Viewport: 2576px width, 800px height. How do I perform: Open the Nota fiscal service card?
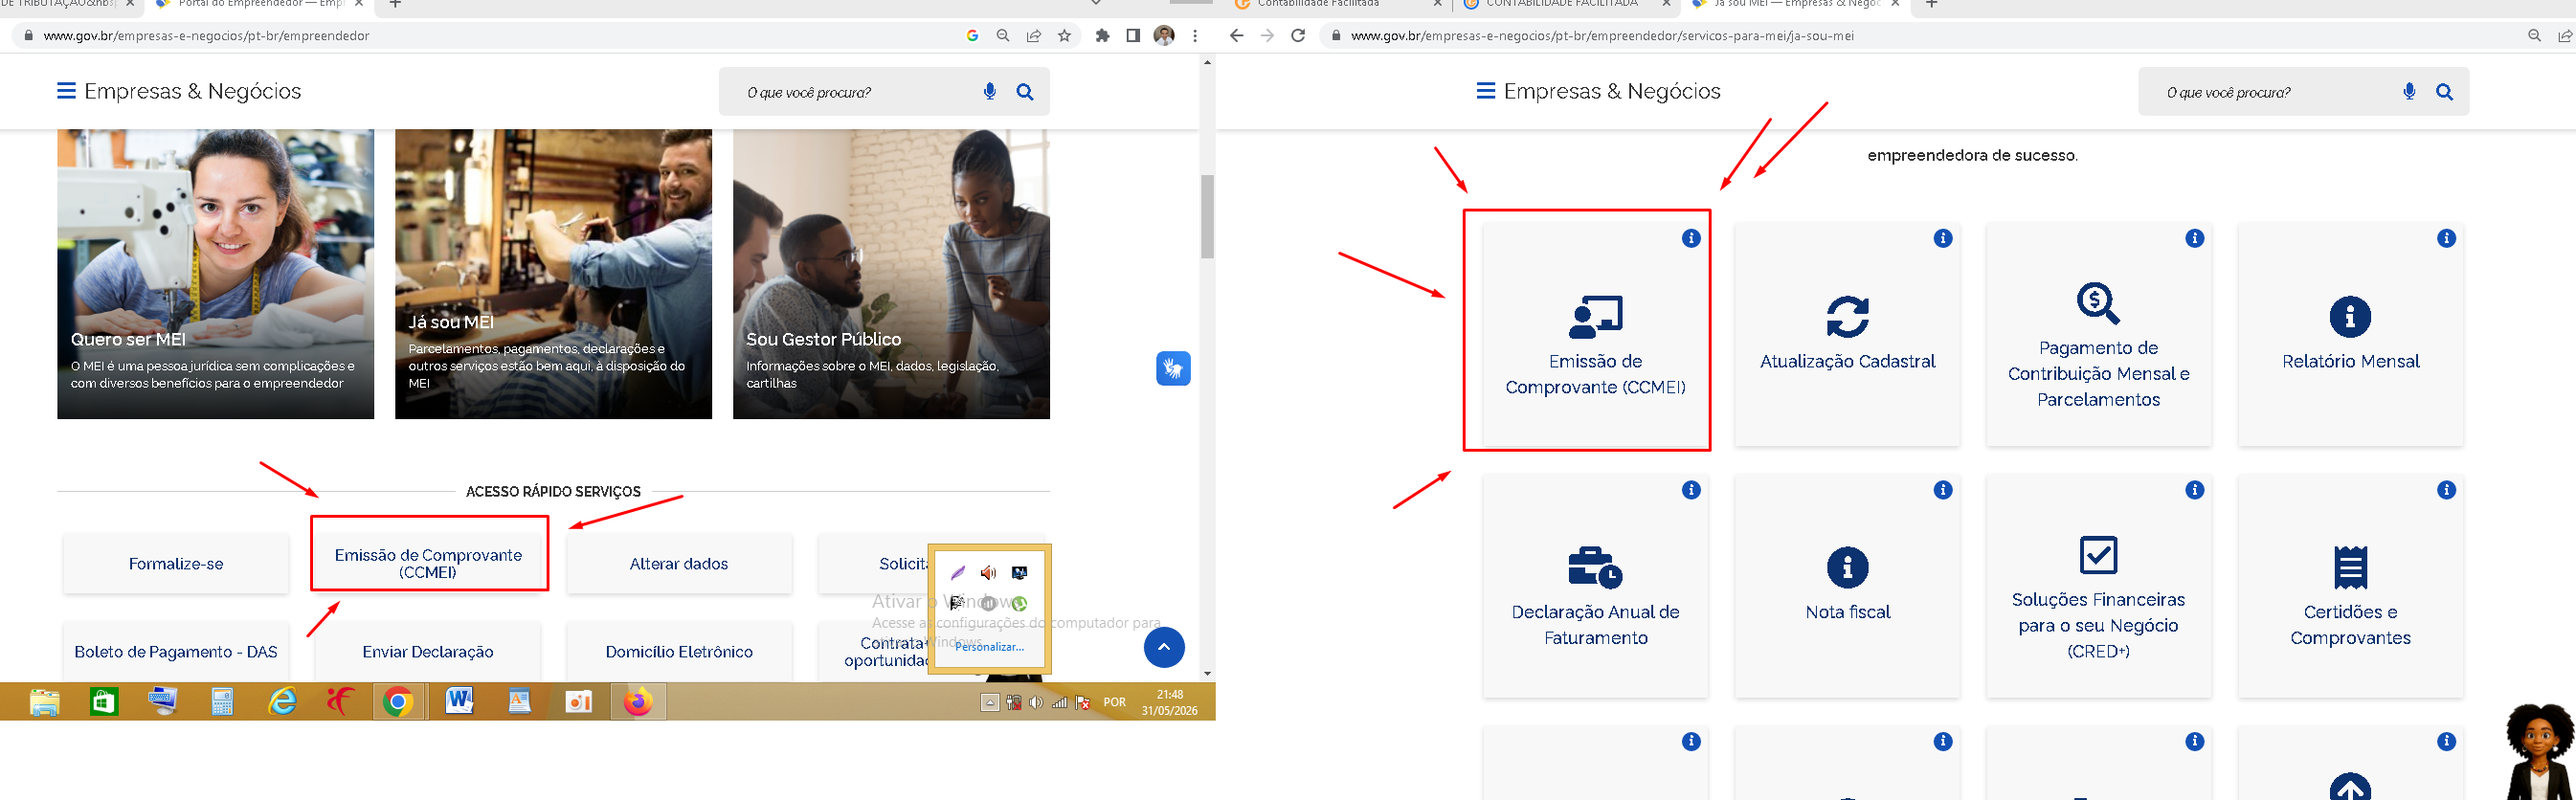click(x=1847, y=585)
